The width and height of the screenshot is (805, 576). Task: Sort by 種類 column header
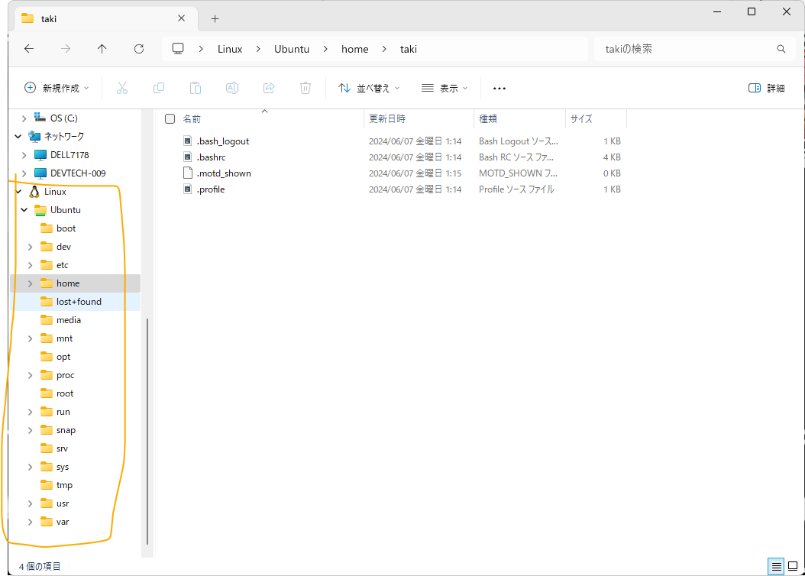(488, 118)
